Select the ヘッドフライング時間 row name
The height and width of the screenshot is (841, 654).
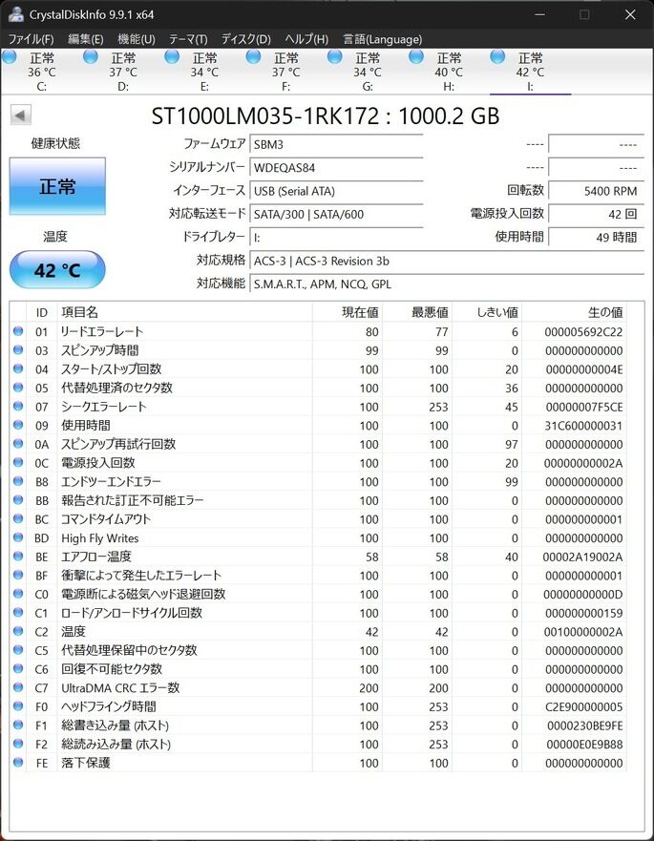tap(109, 706)
